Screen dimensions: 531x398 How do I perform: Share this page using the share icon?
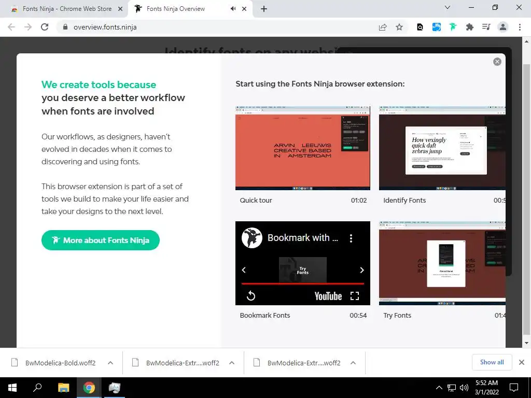click(383, 27)
